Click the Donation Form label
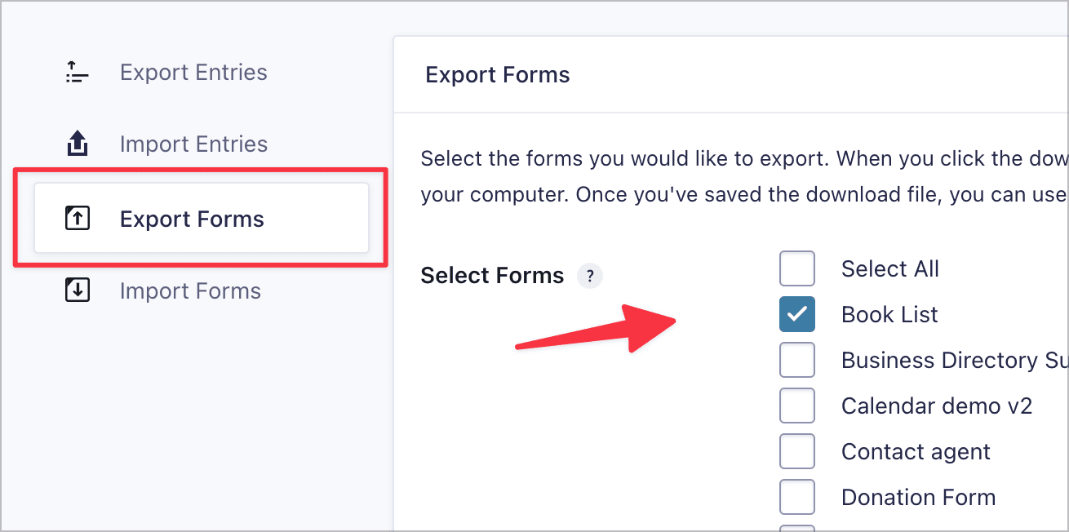This screenshot has height=532, width=1069. [x=918, y=498]
